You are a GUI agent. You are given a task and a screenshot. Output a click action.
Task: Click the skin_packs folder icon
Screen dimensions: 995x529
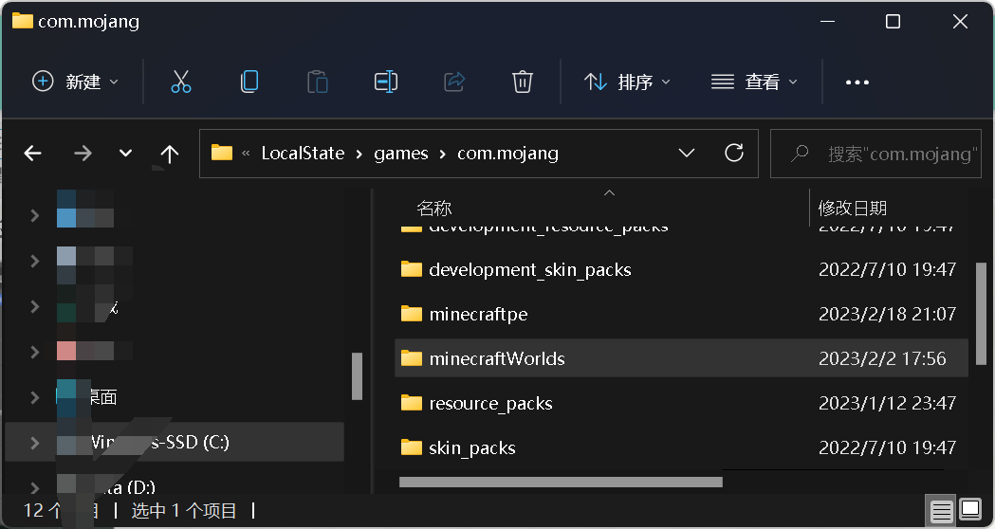coord(412,447)
